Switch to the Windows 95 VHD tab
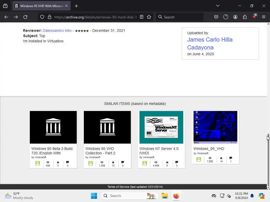Viewport: 270px width, 202px height. pos(41,6)
